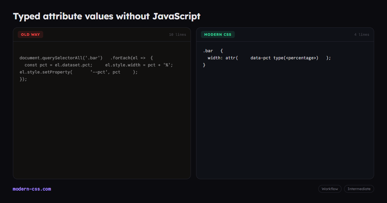Click the 'el.style.width = pct + '%';' code
Screen dimensions: 387x203
tap(139, 65)
